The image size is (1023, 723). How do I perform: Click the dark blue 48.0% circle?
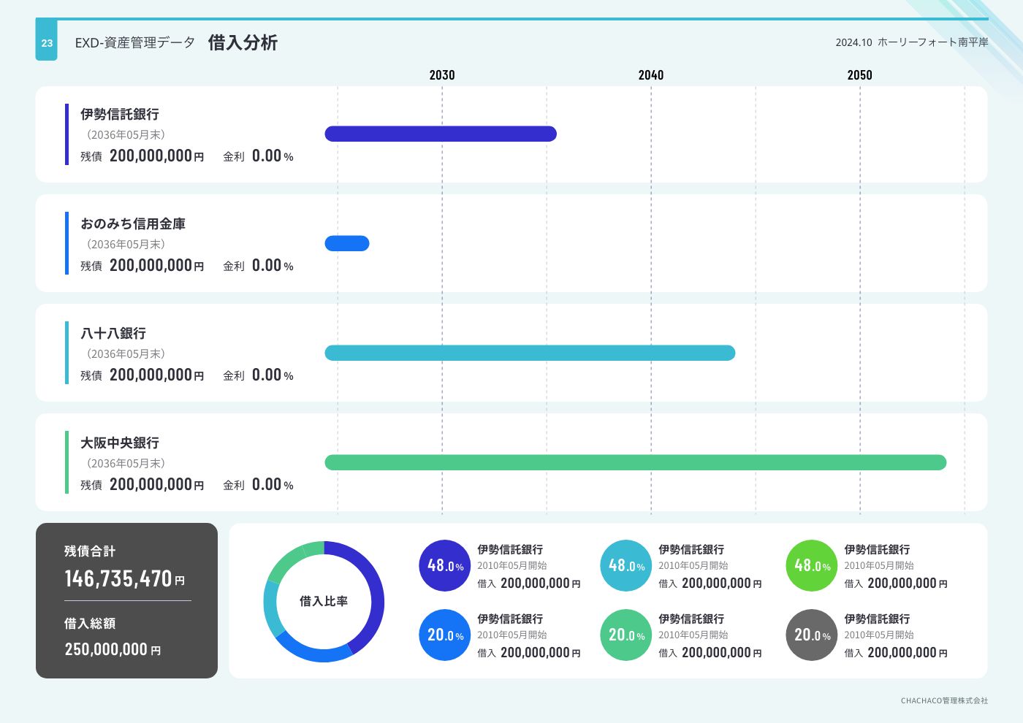click(x=444, y=565)
